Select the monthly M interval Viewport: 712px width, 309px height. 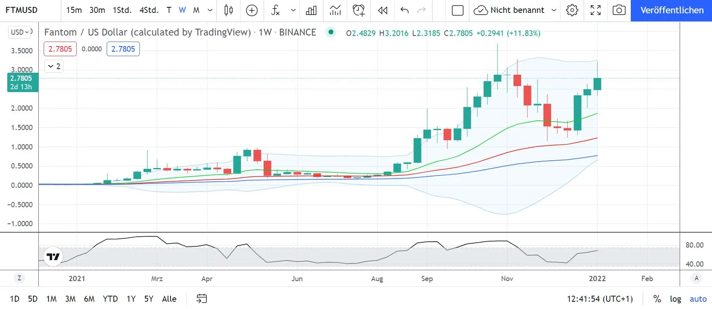(196, 10)
